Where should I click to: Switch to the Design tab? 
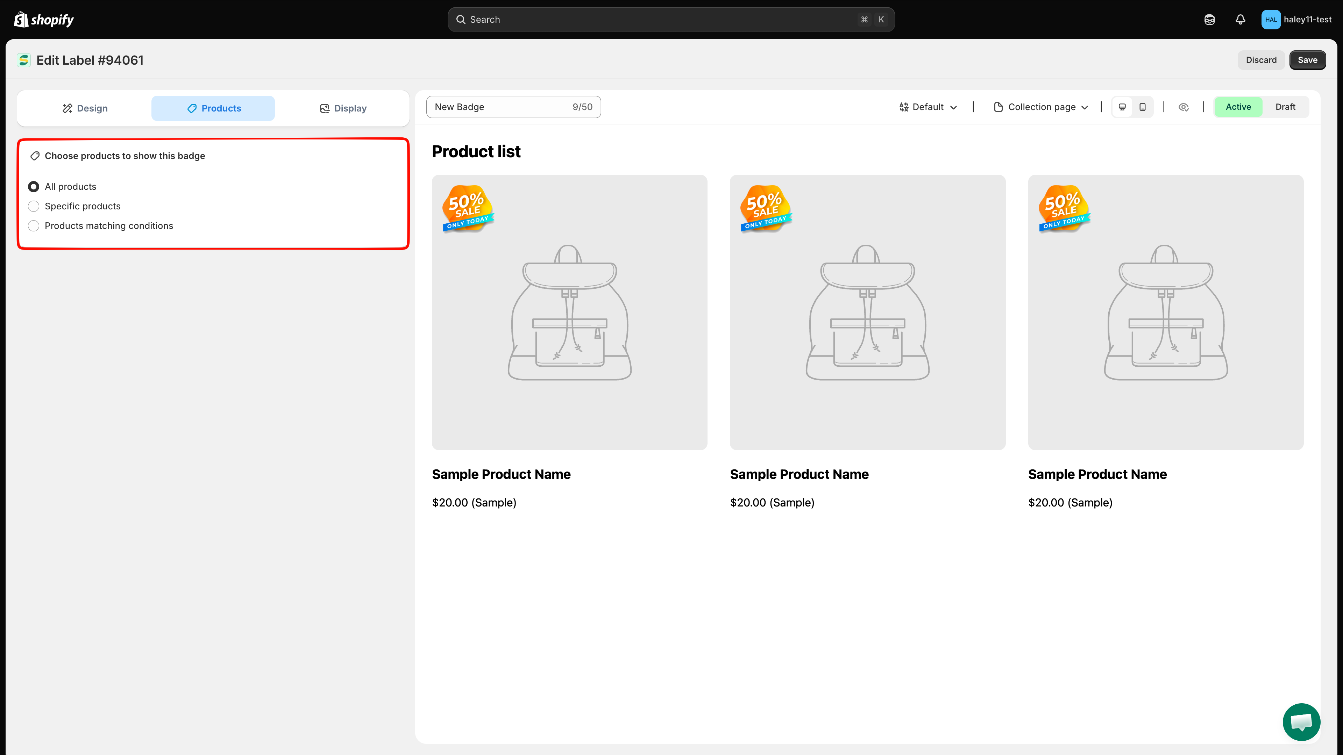(x=85, y=108)
